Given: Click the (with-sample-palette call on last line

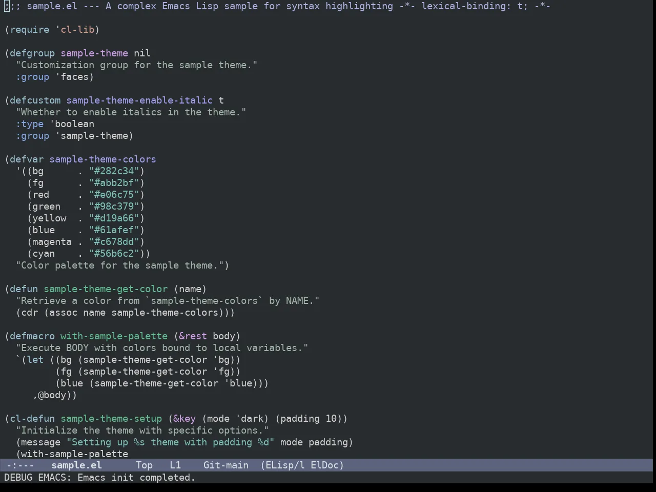Looking at the screenshot, I should [72, 454].
